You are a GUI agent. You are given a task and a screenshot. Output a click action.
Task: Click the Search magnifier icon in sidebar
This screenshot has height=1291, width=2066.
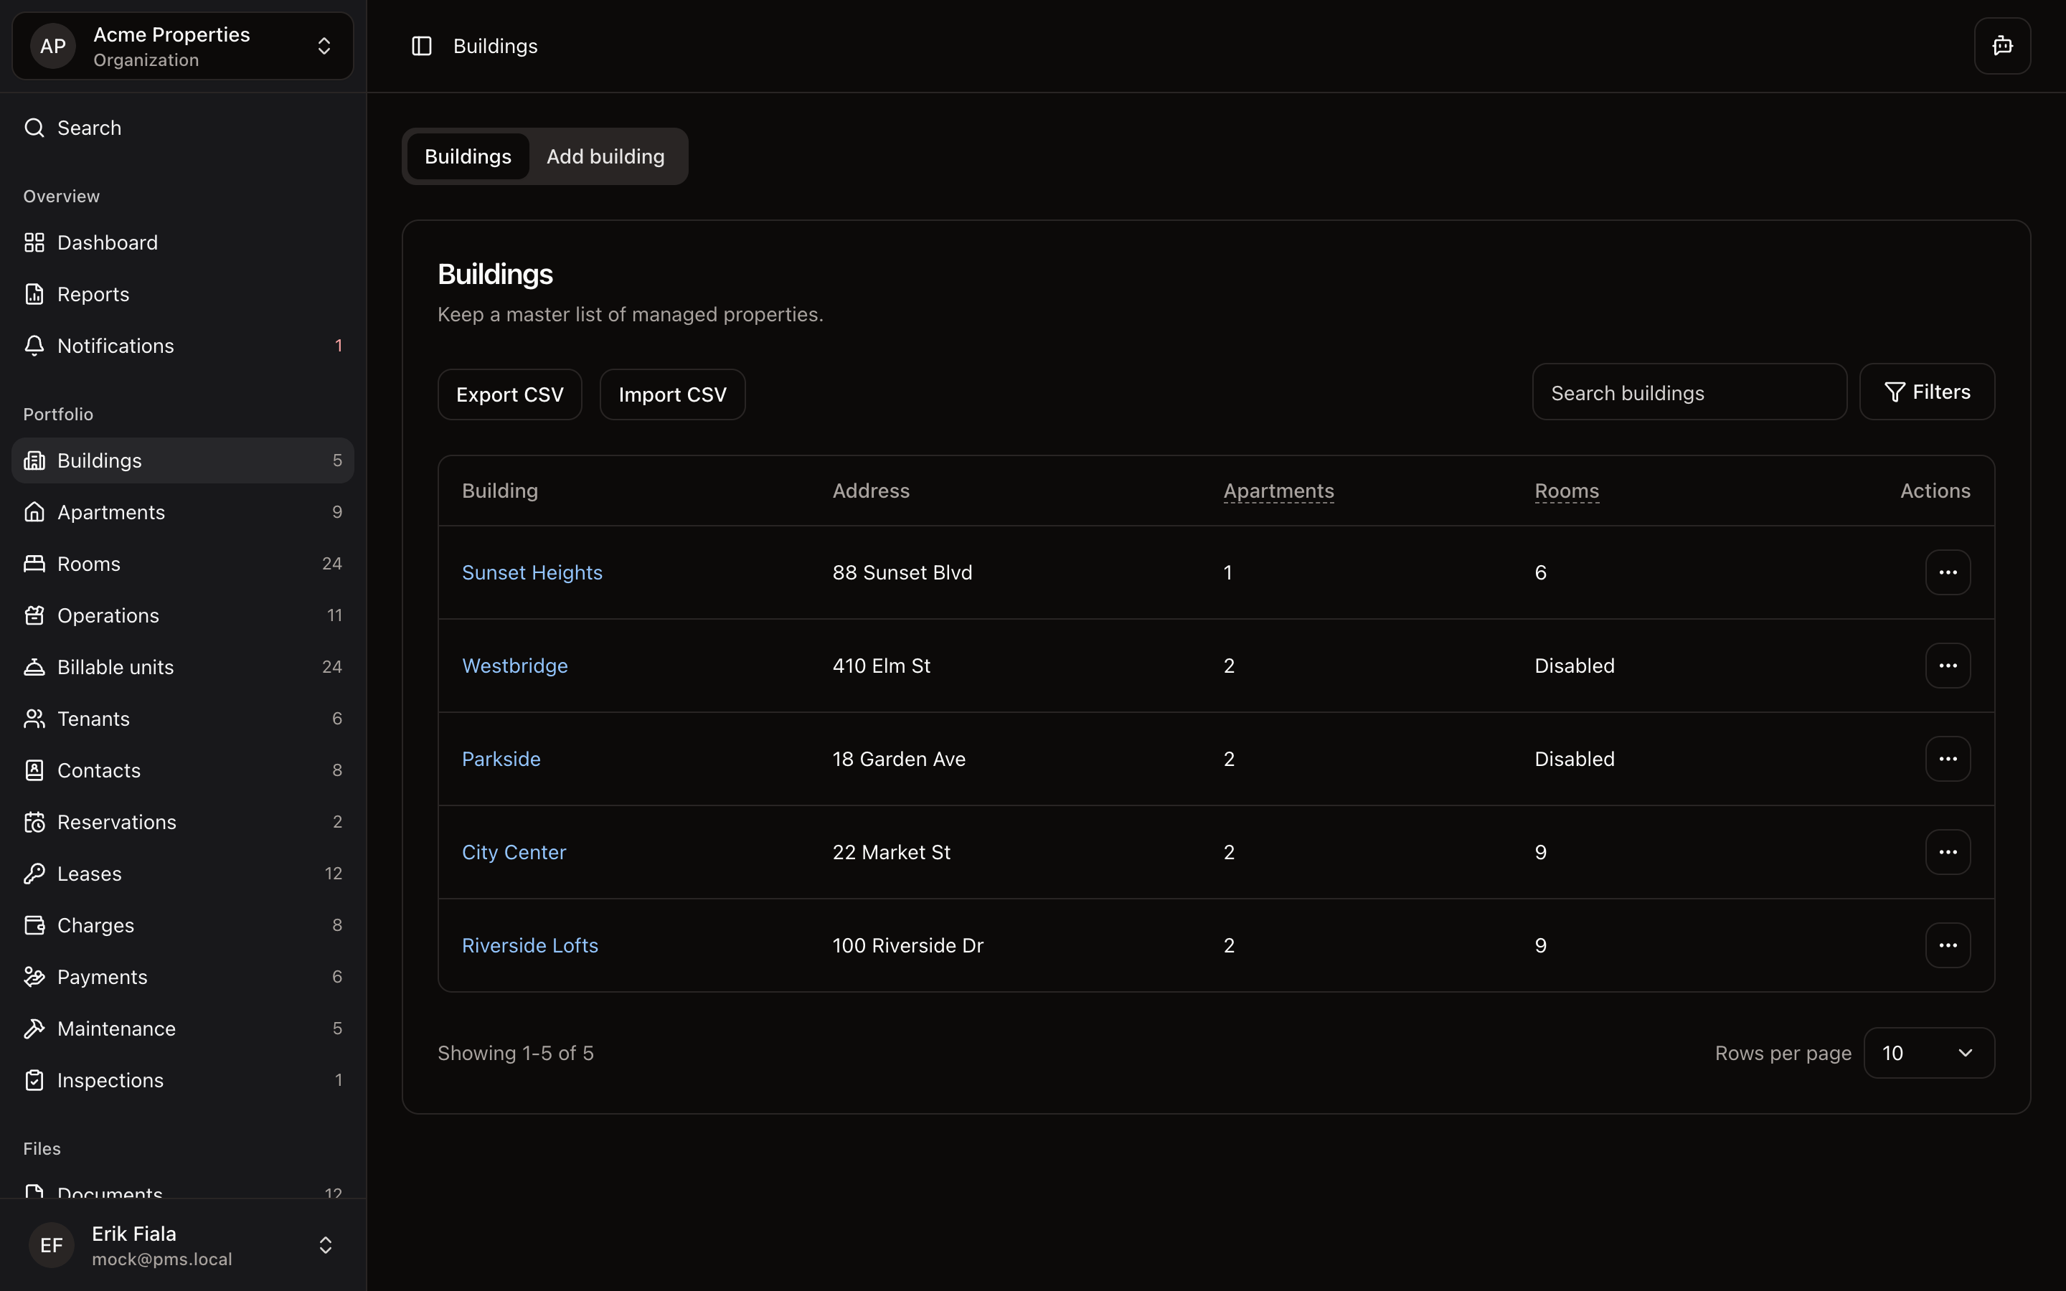pyautogui.click(x=34, y=128)
